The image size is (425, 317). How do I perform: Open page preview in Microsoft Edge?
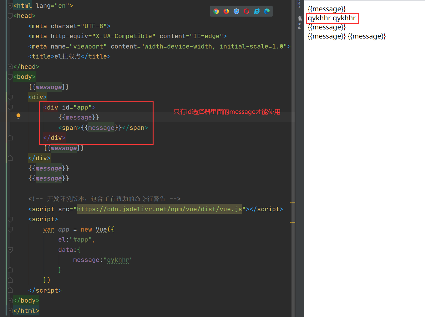click(x=266, y=11)
